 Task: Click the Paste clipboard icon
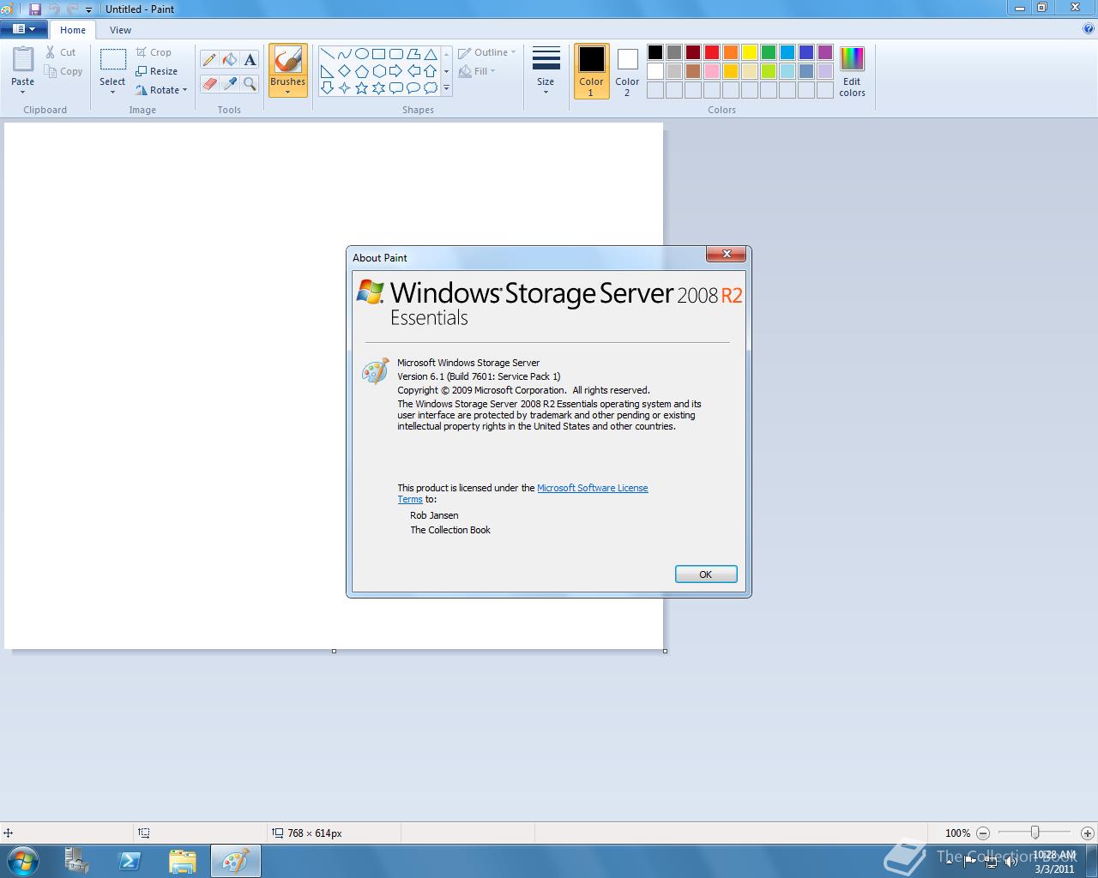click(23, 59)
